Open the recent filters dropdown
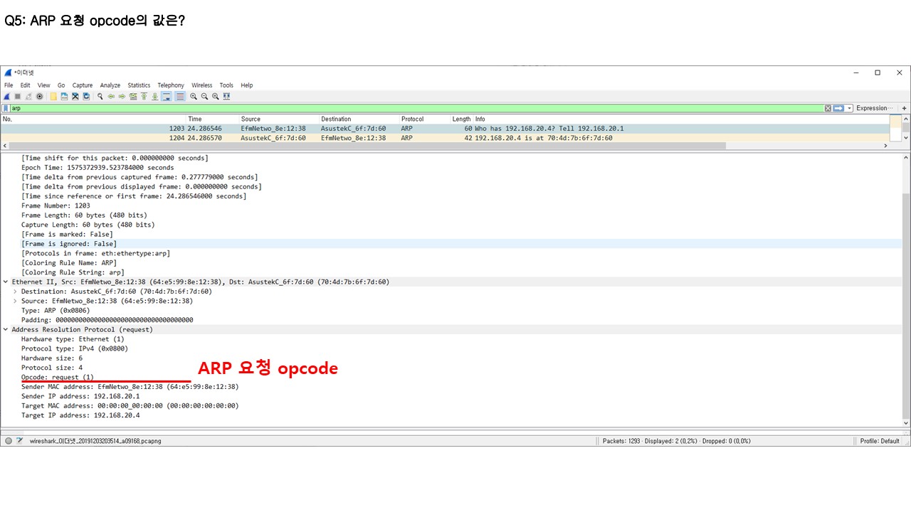This screenshot has height=512, width=911. [850, 108]
